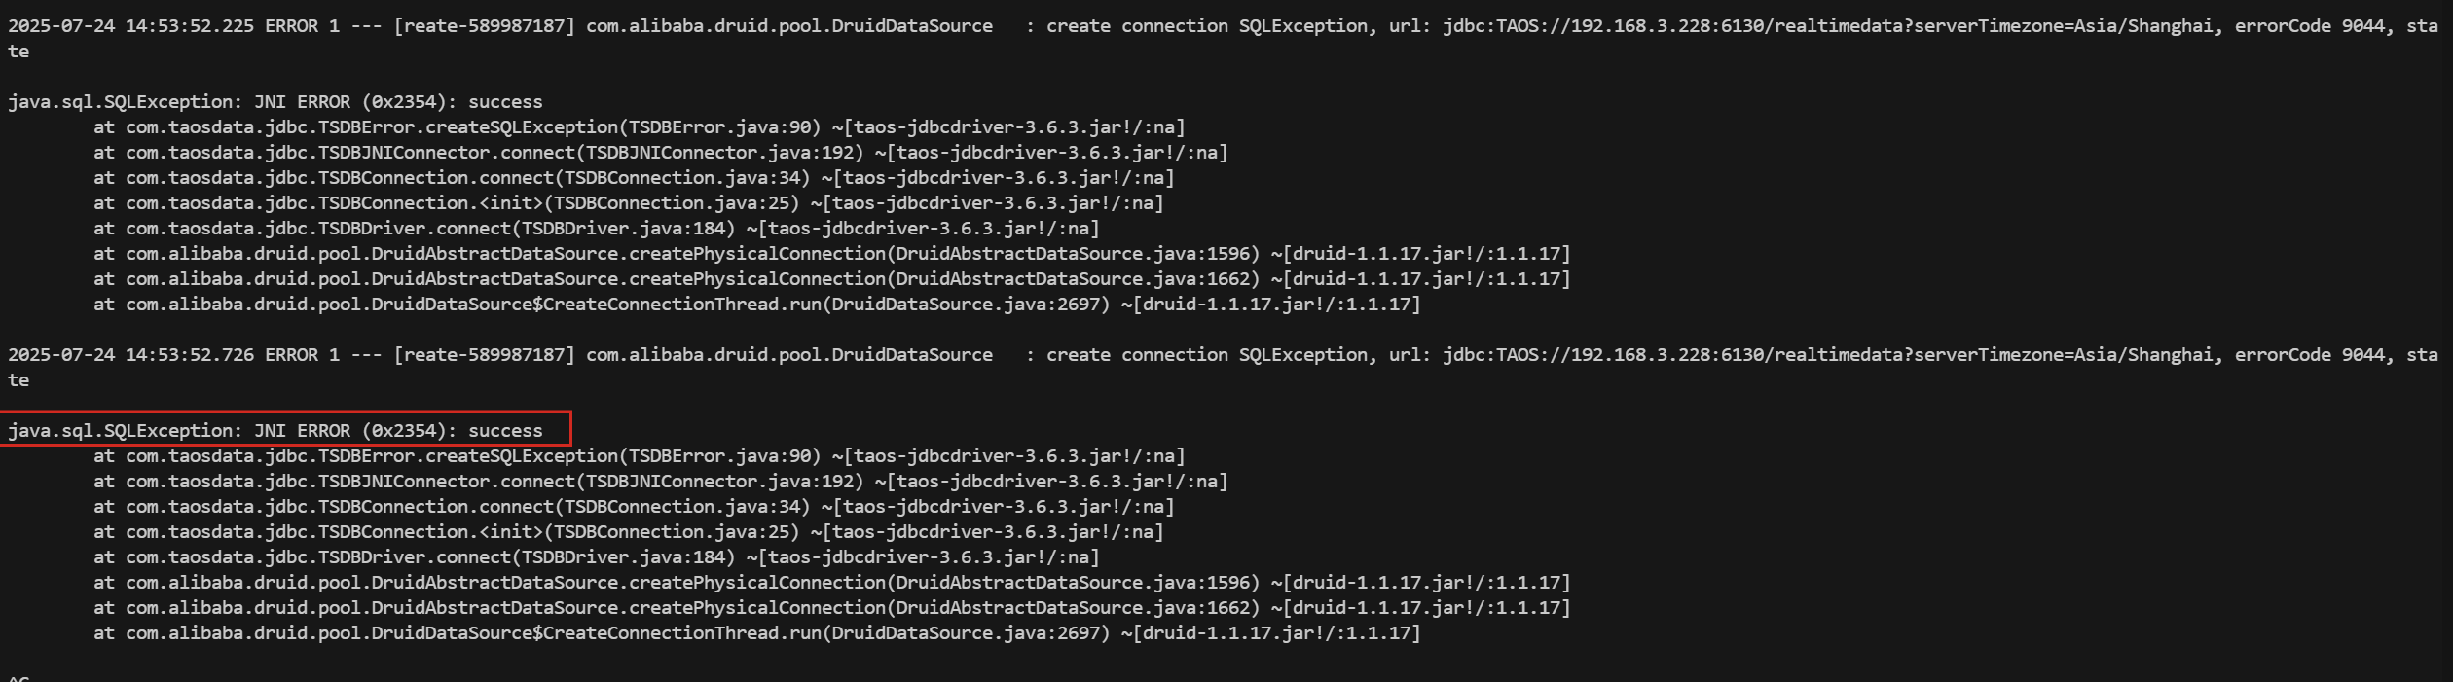This screenshot has width=2453, height=682.
Task: Click the partially visible ^C line at the bottom of the terminal
Action: pyautogui.click(x=18, y=677)
